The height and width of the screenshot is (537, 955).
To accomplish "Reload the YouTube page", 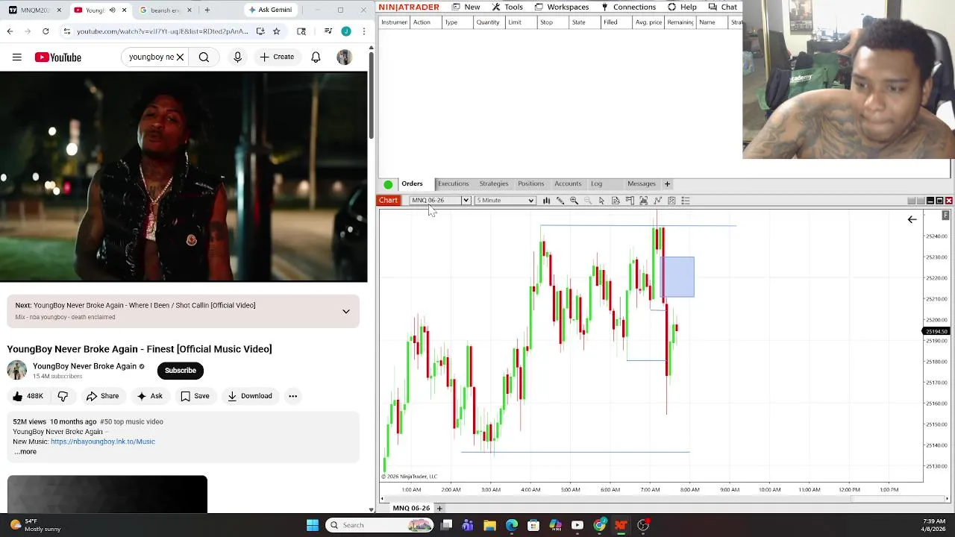I will coord(46,31).
